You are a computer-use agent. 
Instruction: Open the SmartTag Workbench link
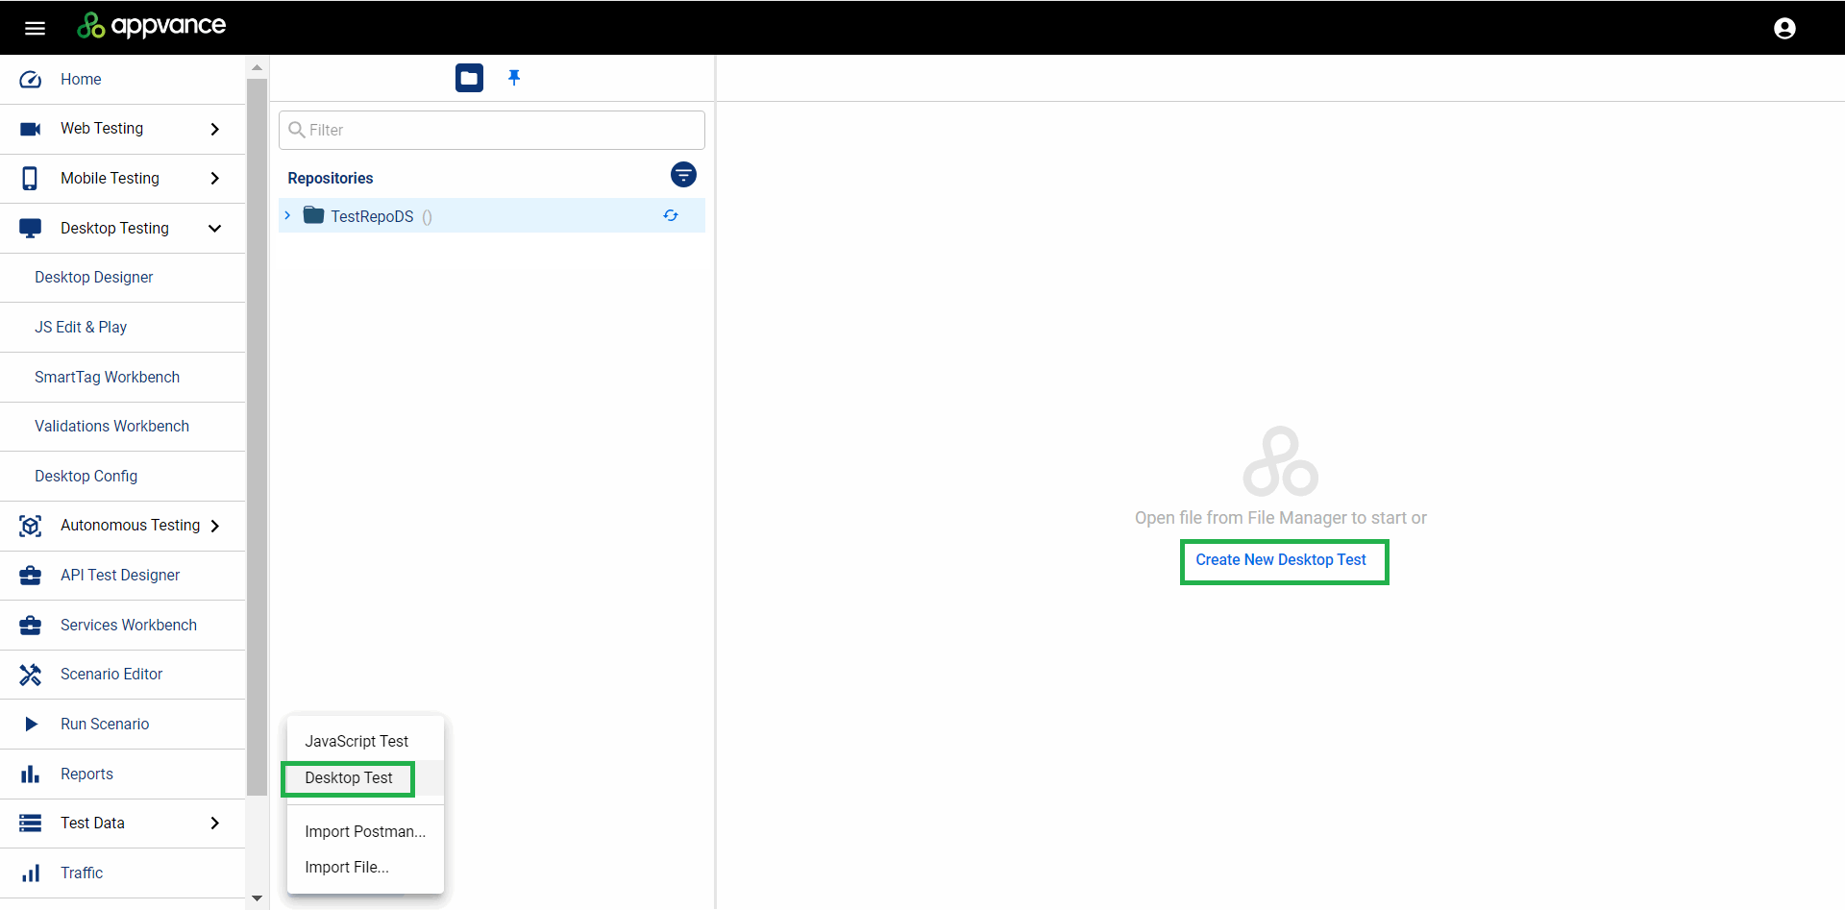pyautogui.click(x=107, y=378)
